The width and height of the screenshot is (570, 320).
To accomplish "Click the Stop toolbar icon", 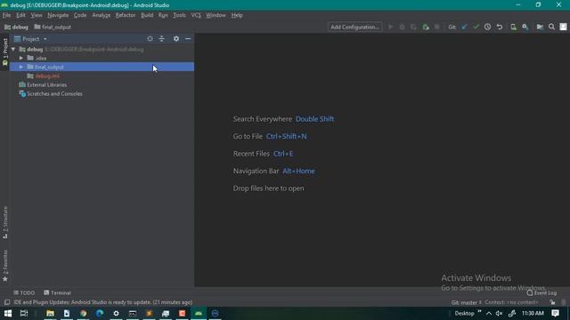I will (437, 27).
